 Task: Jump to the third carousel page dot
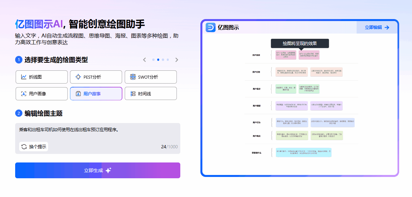pyautogui.click(x=163, y=60)
